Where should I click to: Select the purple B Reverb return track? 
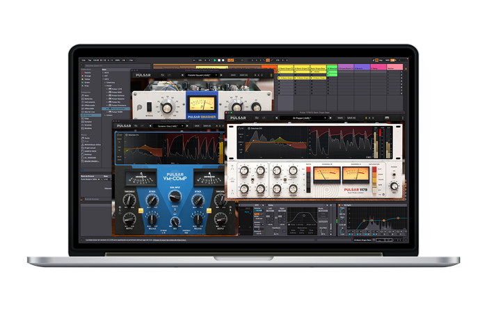point(362,68)
